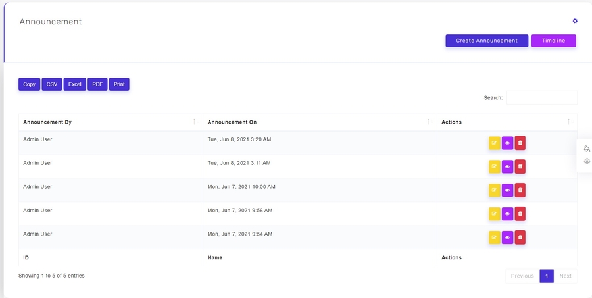This screenshot has width=592, height=298.
Task: Open the paint bucket theme customizer
Action: click(587, 149)
